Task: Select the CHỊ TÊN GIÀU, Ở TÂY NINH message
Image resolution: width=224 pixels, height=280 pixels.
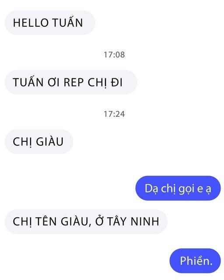Action: coord(86,222)
